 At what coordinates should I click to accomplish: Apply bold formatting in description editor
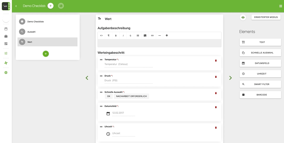pyautogui.click(x=116, y=36)
